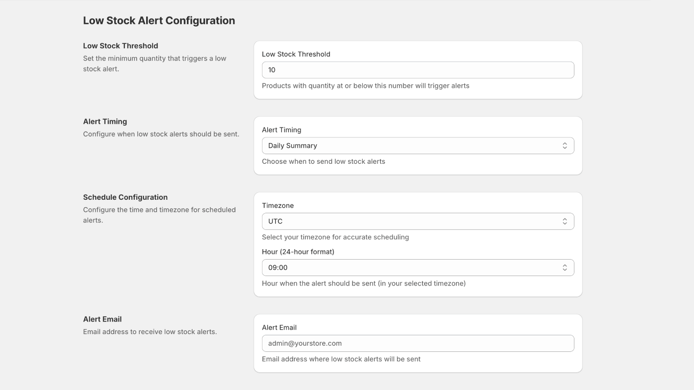The image size is (694, 390).
Task: Click the left-side Alert Timing section heading
Action: (x=105, y=121)
